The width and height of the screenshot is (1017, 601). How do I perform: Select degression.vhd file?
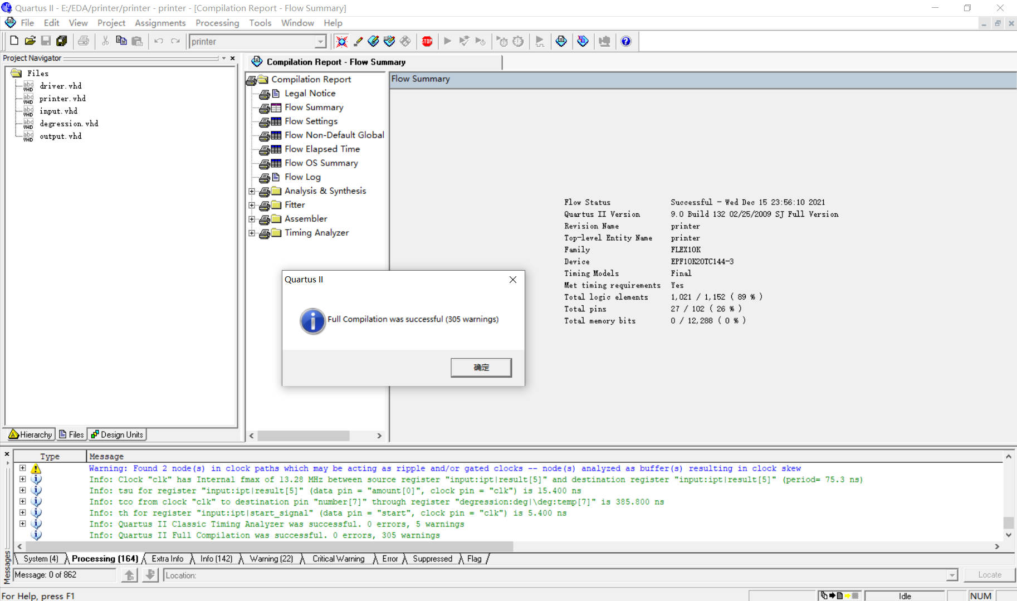pos(69,124)
